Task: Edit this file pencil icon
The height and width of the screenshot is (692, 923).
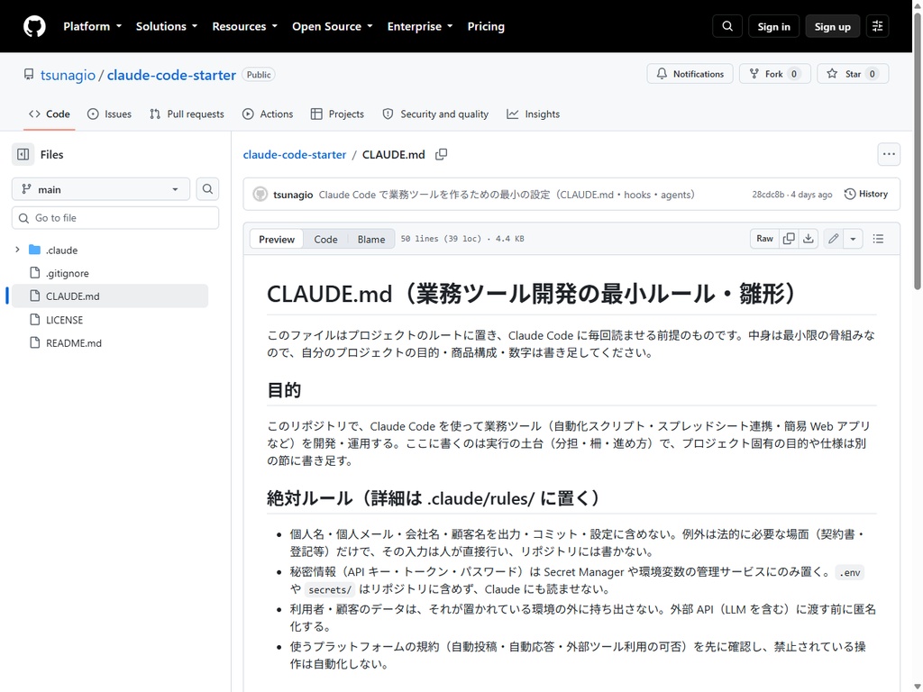Action: (833, 238)
